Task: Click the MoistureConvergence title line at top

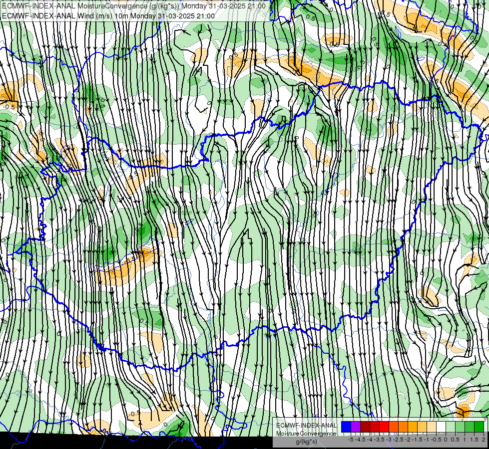Action: pyautogui.click(x=134, y=6)
